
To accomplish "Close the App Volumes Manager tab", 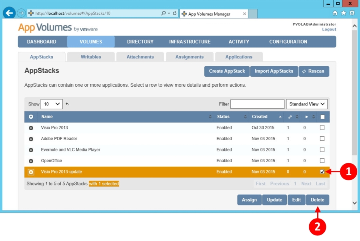I will point(244,14).
